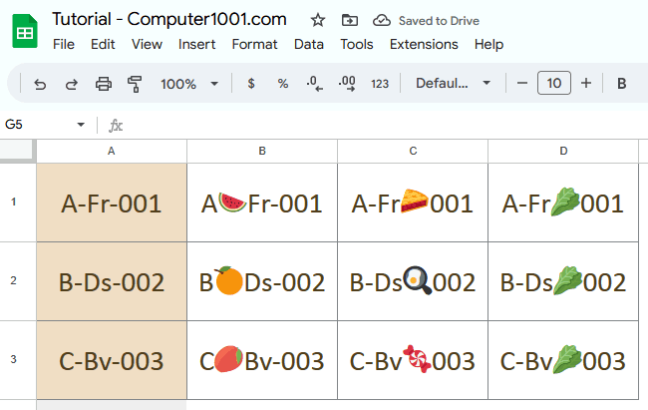Check the cloud Saved to Drive status icon

382,20
